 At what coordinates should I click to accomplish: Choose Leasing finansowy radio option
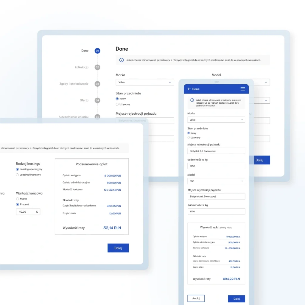pyautogui.click(x=18, y=175)
